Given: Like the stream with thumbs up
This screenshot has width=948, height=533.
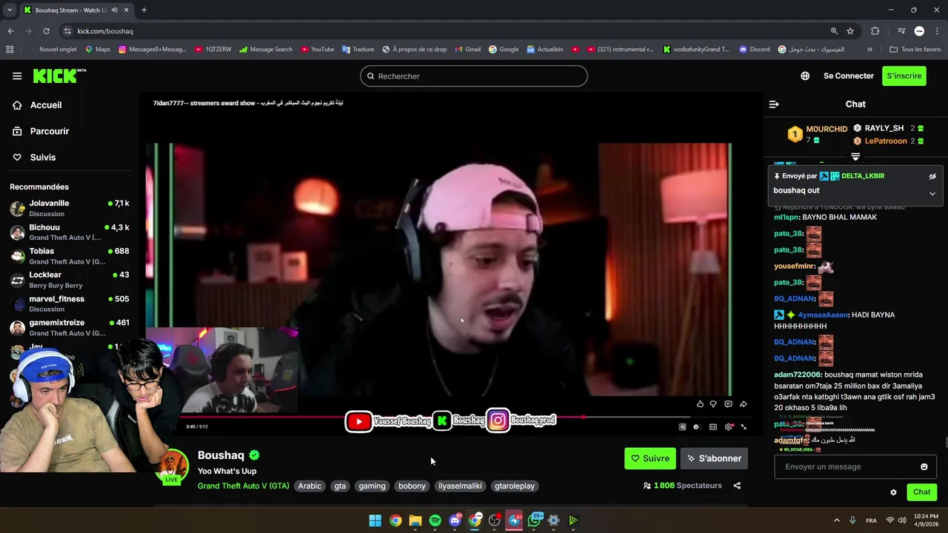Looking at the screenshot, I should pyautogui.click(x=700, y=404).
